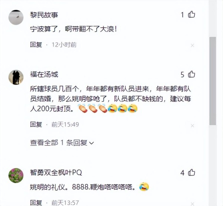Click the like count 5
This screenshot has height=206, width=223.
(182, 75)
